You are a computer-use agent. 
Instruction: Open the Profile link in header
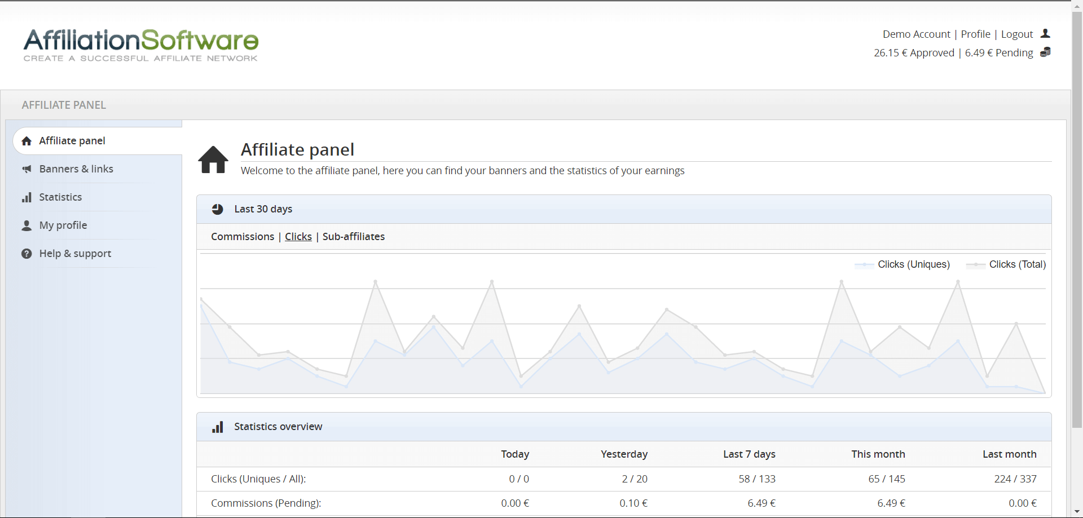(x=975, y=34)
